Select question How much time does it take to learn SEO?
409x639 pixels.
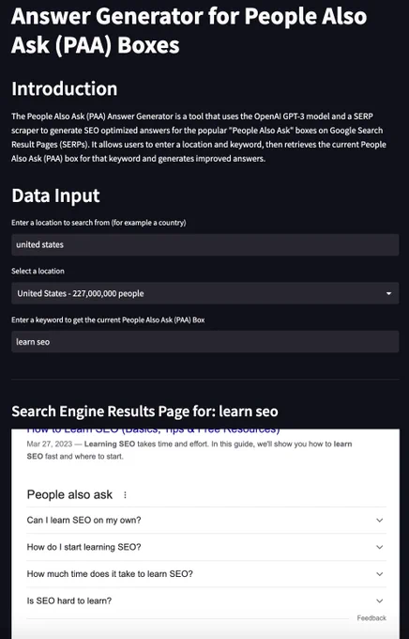coord(110,574)
